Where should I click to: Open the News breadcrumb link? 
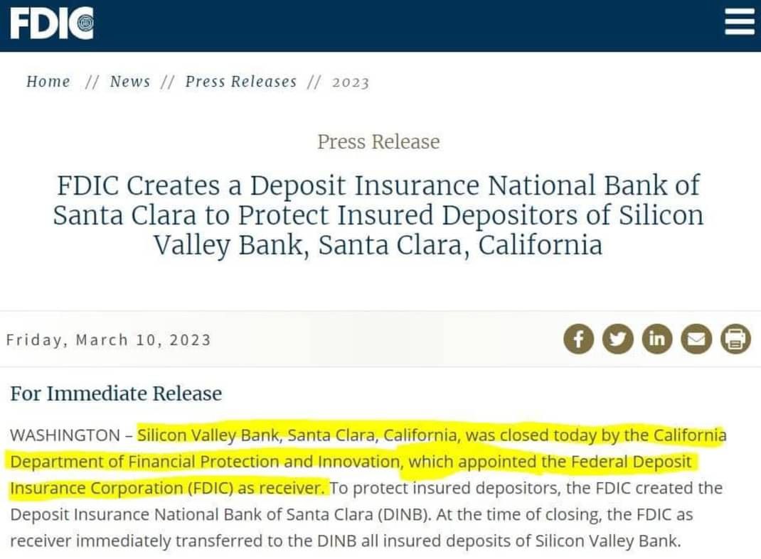130,82
